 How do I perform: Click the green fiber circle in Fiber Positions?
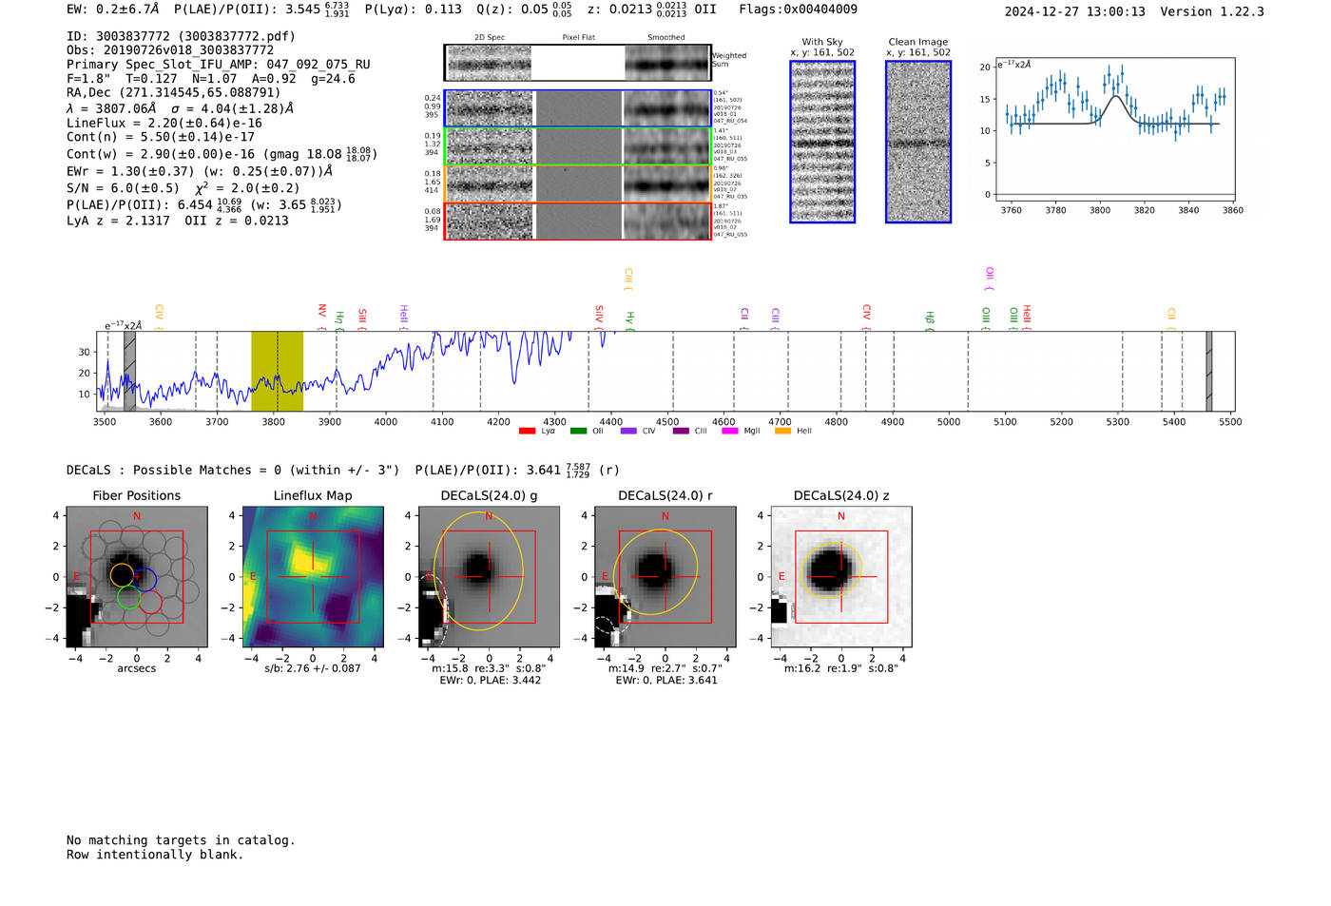(x=129, y=597)
